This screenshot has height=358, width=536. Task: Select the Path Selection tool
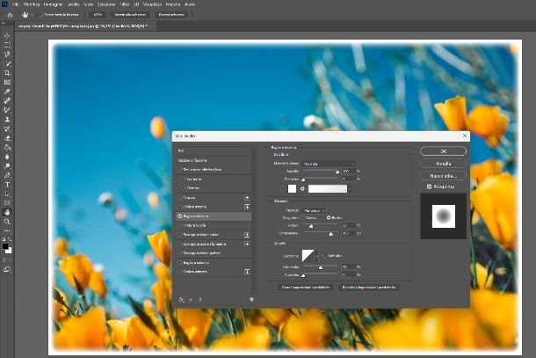pos(7,194)
